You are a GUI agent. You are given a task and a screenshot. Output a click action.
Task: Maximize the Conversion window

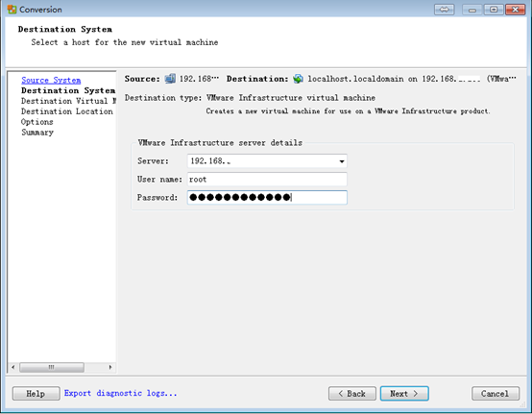coord(494,10)
